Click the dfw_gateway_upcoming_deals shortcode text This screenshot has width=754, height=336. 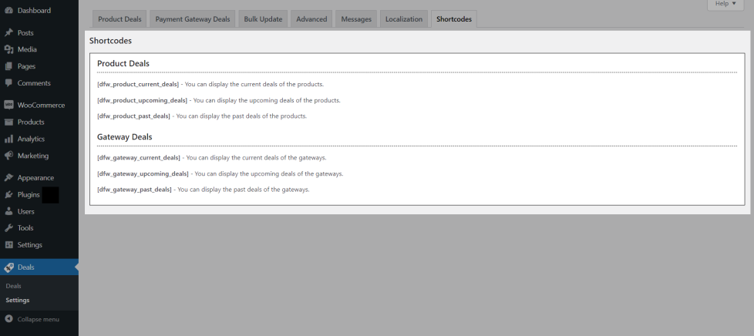(143, 174)
